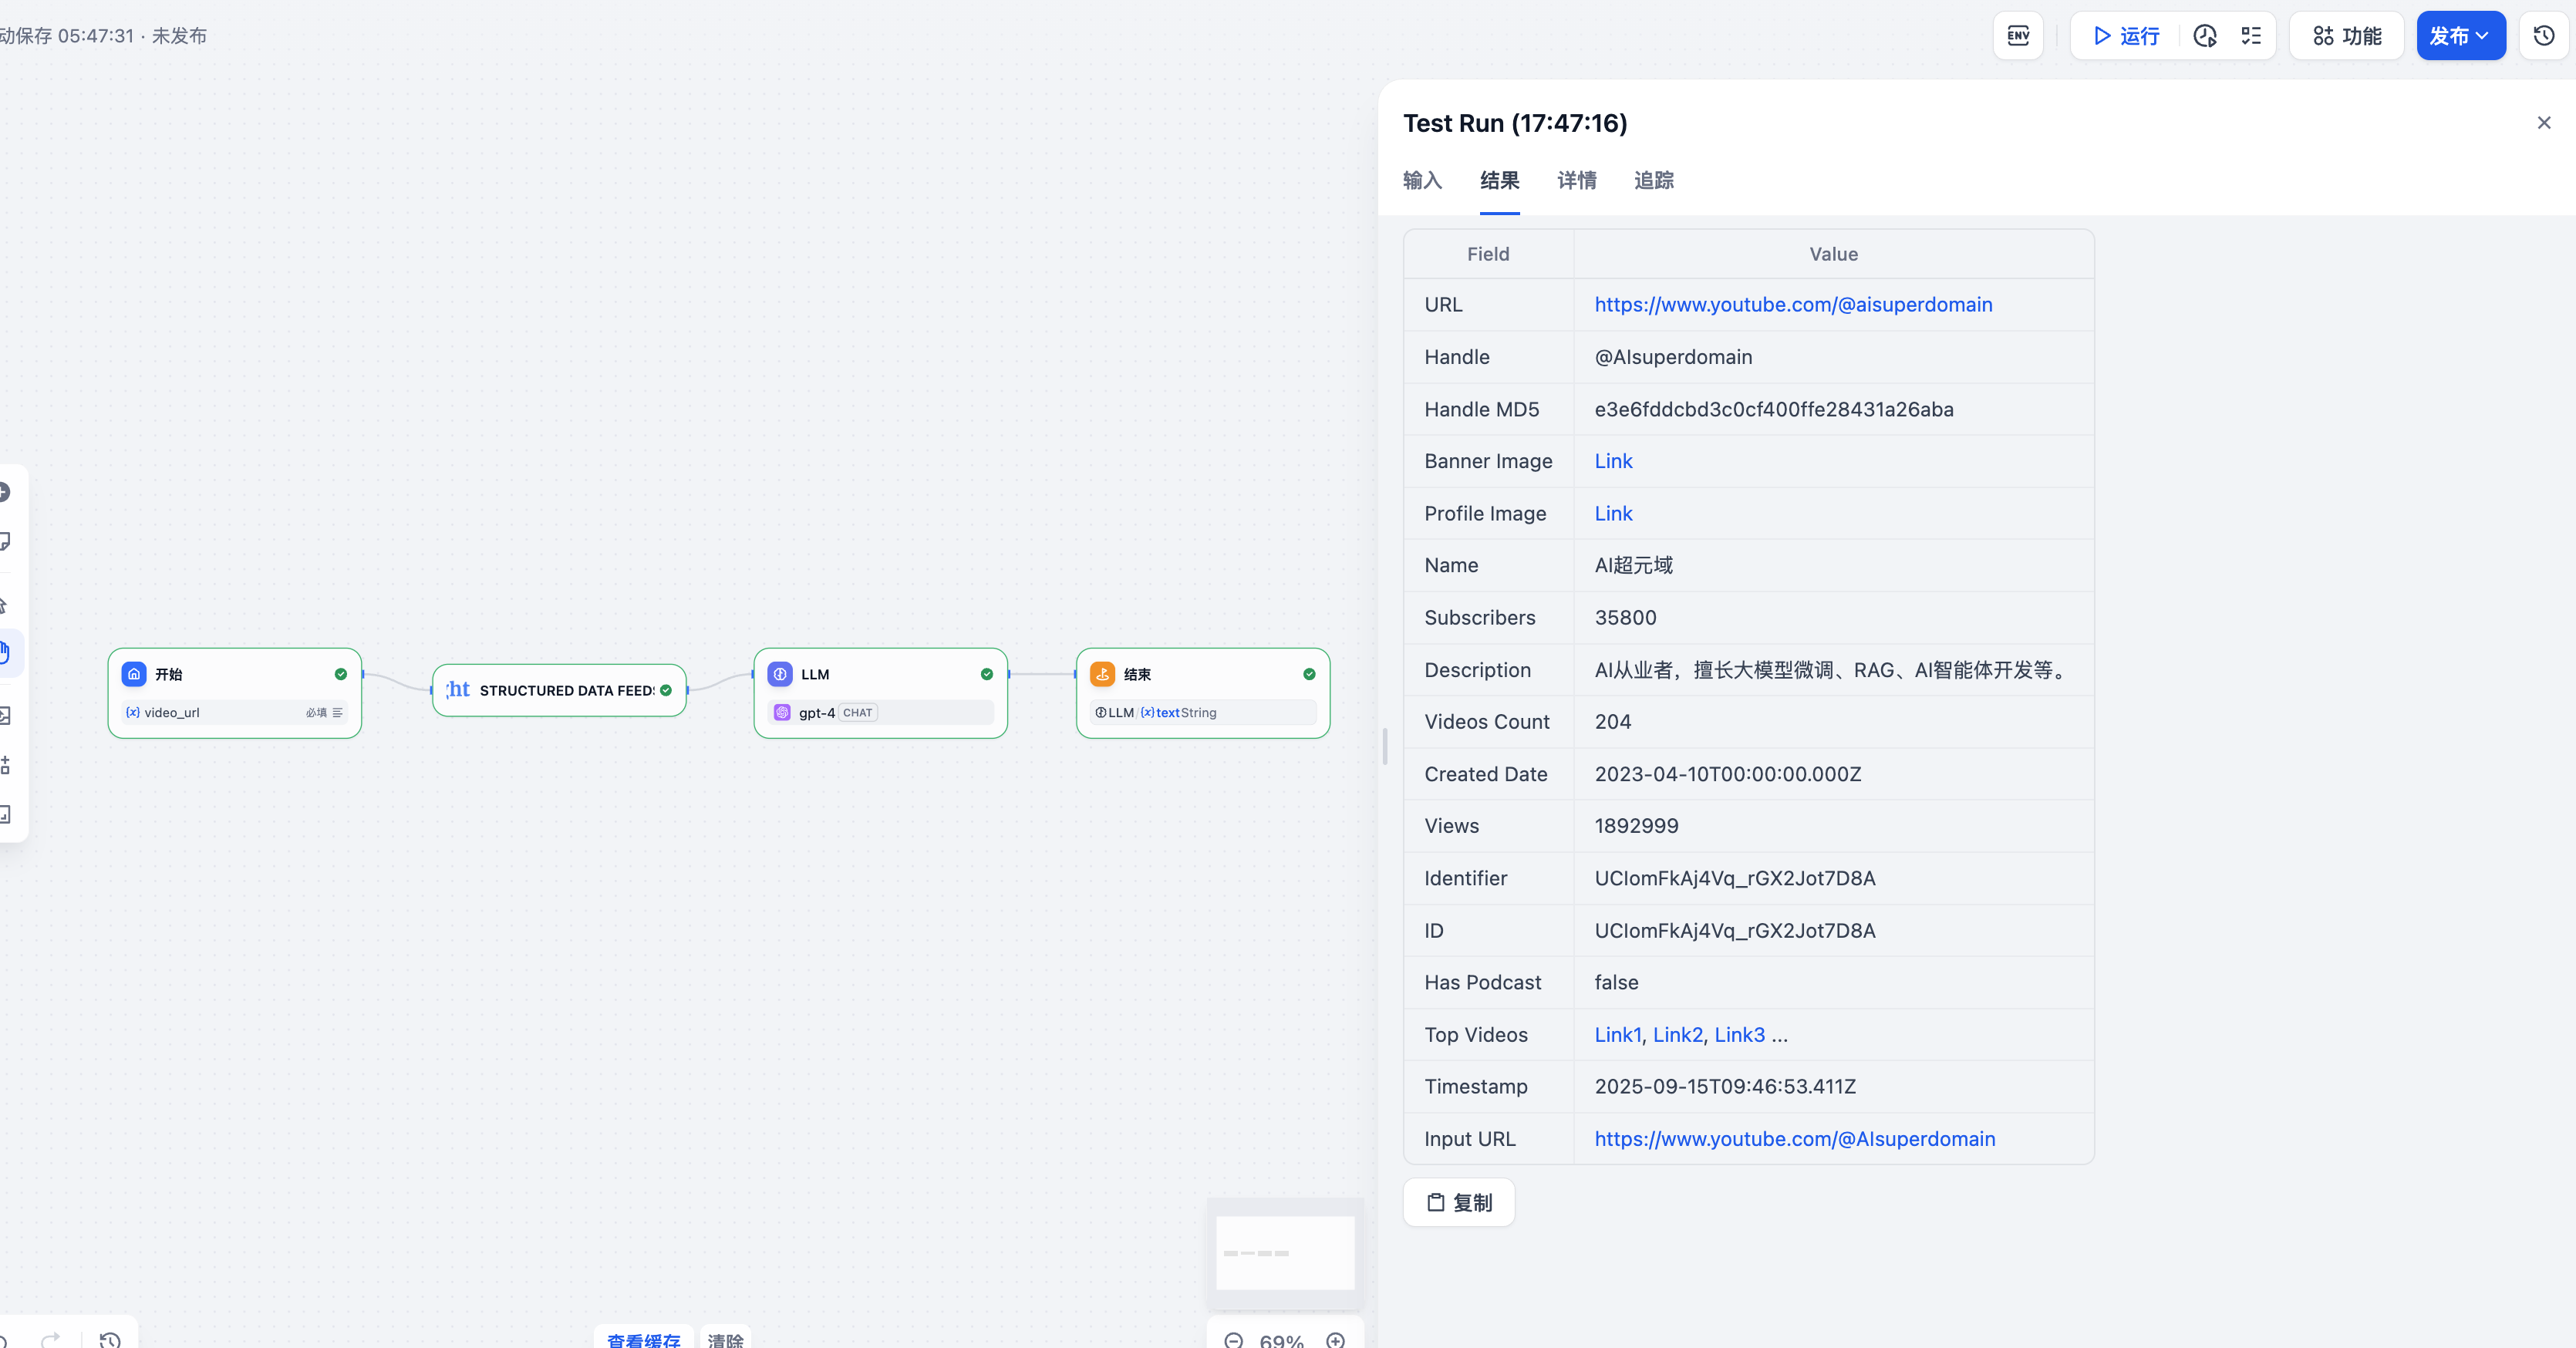Screen dimensions: 2576x1348
Task: Select the hand pan tool in left toolbar
Action: (x=5, y=653)
